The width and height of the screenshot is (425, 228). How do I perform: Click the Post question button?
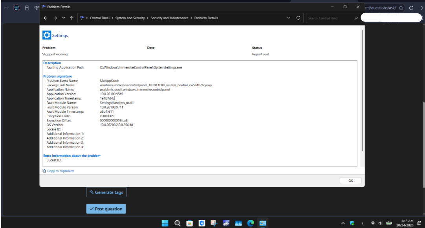pyautogui.click(x=106, y=209)
